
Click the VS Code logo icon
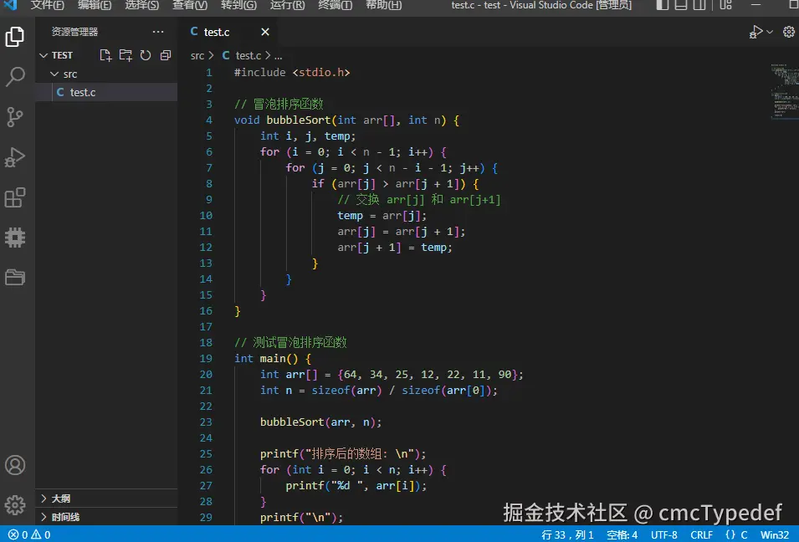click(x=10, y=5)
